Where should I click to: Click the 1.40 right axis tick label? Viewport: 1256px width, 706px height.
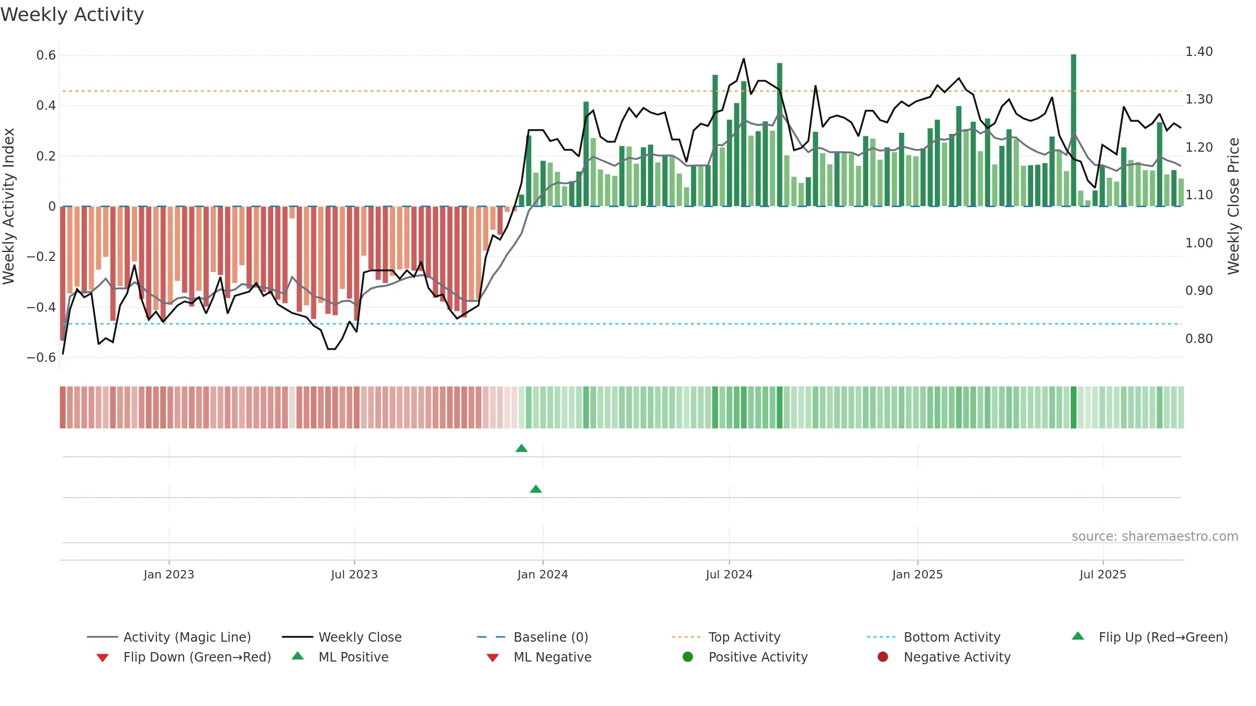[1199, 52]
